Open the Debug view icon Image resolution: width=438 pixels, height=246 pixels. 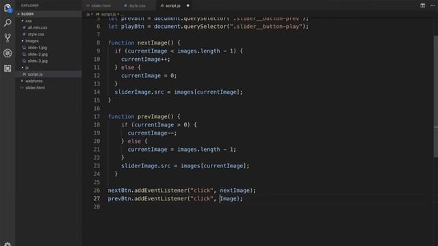coord(8,53)
